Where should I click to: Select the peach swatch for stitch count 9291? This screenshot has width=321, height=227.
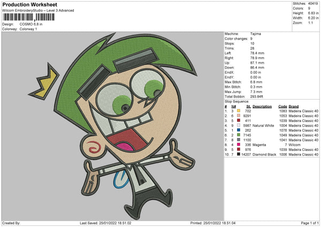coord(239,116)
